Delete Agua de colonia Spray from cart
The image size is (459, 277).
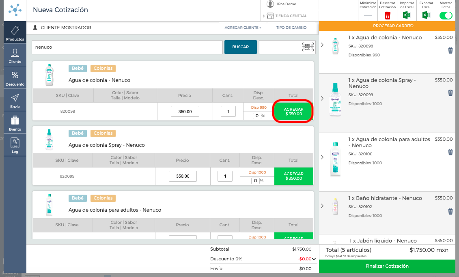pyautogui.click(x=450, y=93)
